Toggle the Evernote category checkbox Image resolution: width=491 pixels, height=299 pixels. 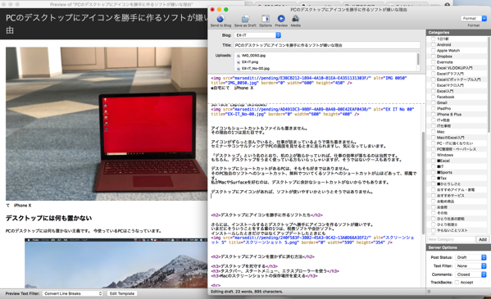point(433,62)
